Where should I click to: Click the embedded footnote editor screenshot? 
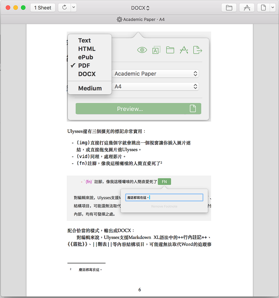coord(139,198)
